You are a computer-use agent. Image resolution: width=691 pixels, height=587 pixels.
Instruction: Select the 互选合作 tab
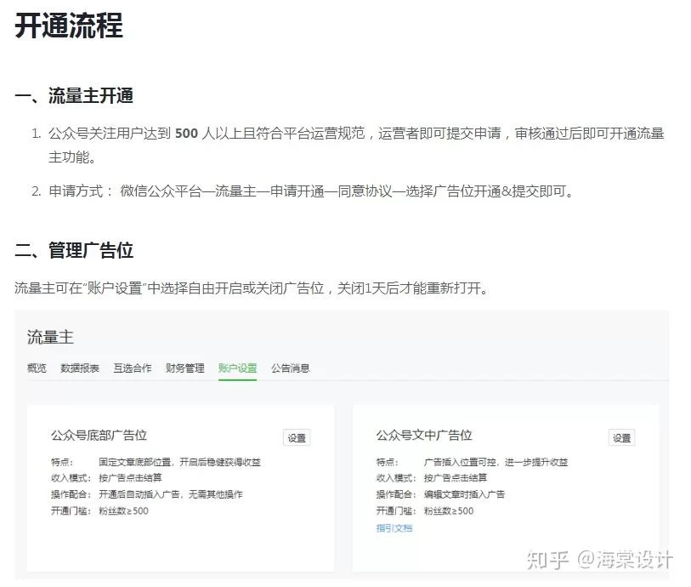coord(133,368)
